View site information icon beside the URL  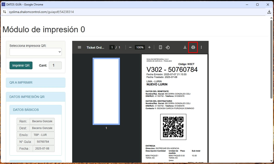(x=5, y=12)
